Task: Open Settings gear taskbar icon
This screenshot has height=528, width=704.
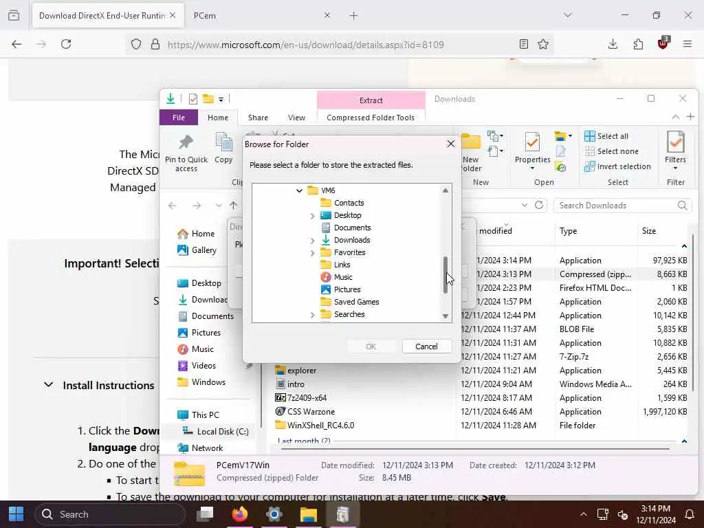Action: click(x=274, y=514)
